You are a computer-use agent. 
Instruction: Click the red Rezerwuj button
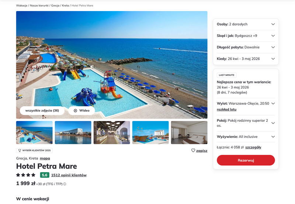[246, 160]
